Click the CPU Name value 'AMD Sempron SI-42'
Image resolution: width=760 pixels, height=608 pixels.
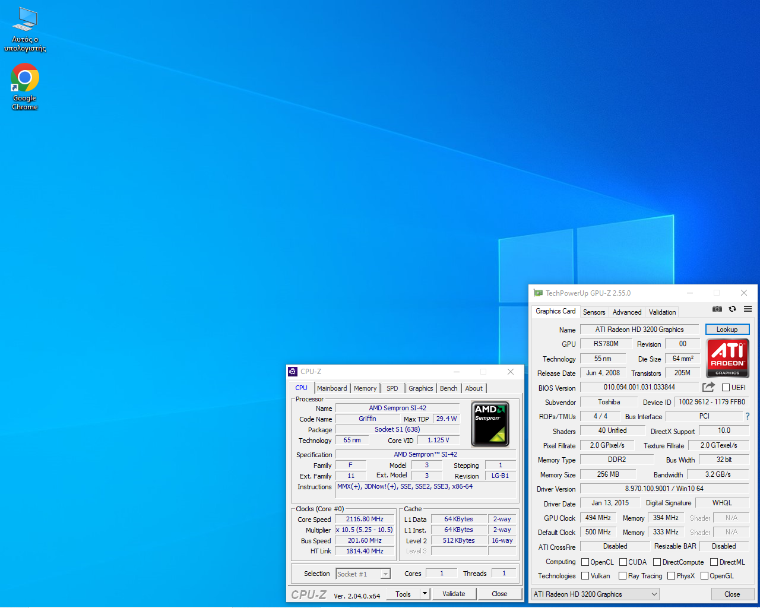point(397,408)
